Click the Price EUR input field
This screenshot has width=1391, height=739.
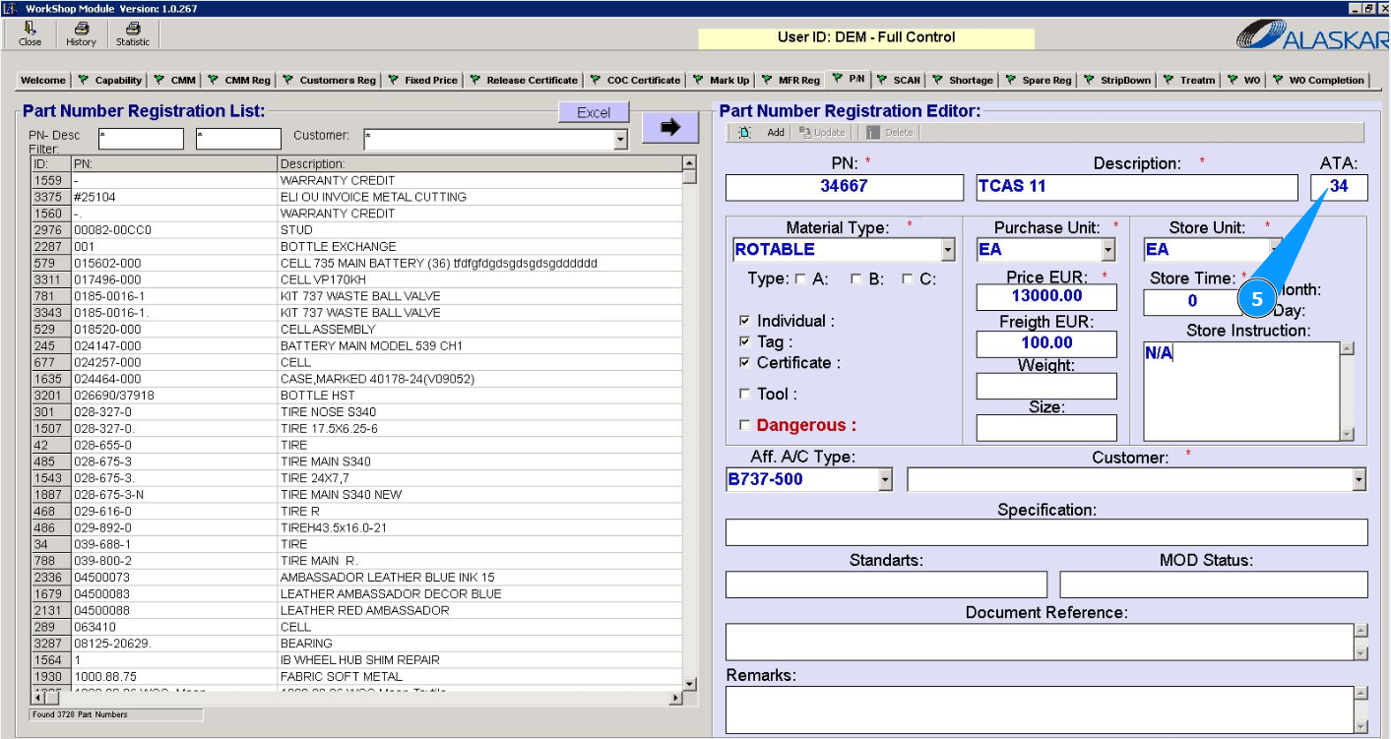(x=1046, y=296)
